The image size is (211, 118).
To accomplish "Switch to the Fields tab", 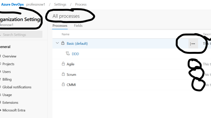I will (78, 26).
